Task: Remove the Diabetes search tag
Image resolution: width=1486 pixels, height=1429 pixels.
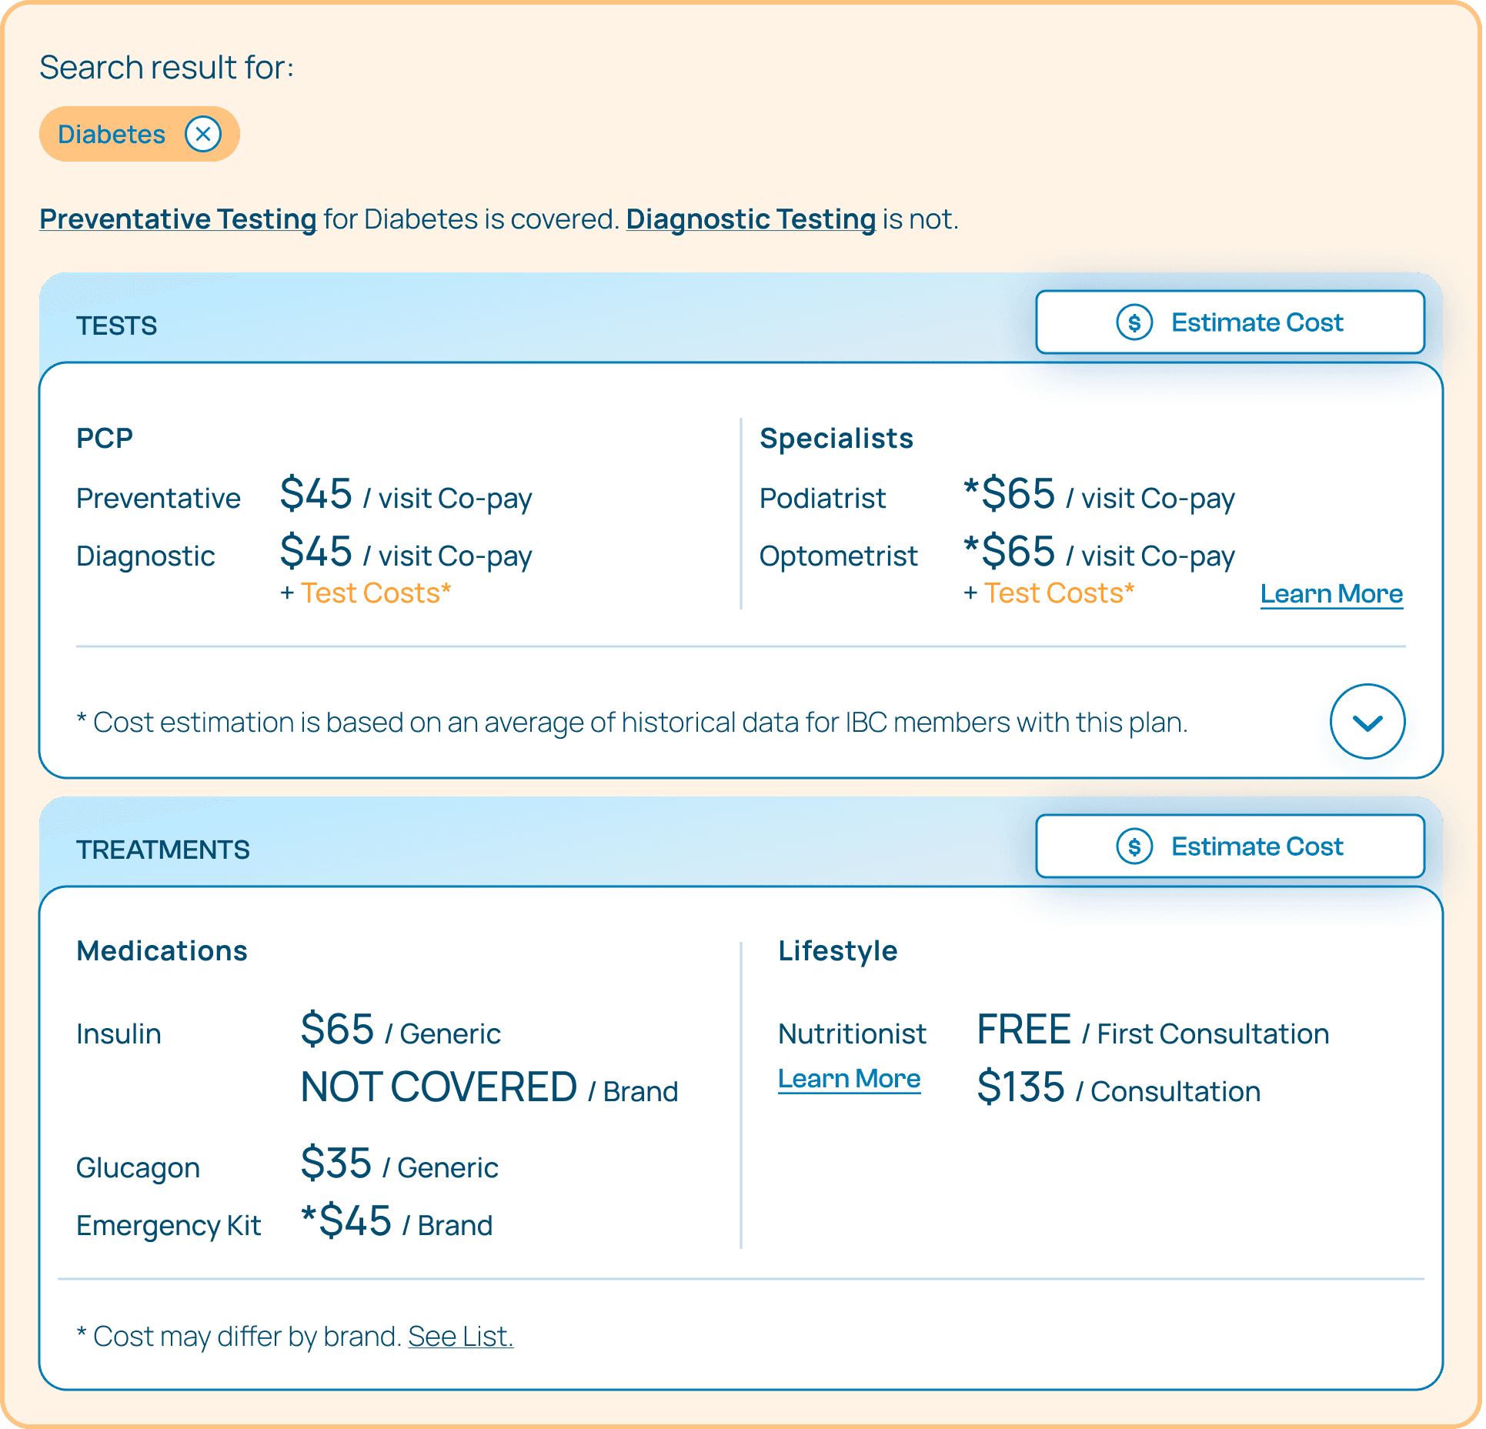Action: click(x=203, y=134)
